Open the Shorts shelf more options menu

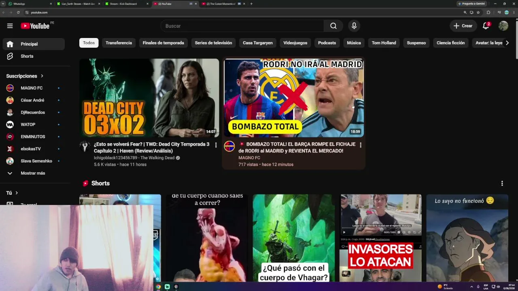502,183
